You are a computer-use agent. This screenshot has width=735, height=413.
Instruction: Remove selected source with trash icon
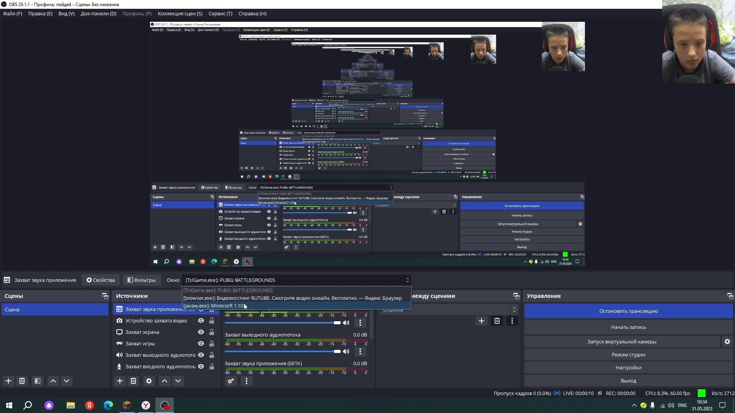[x=133, y=381]
